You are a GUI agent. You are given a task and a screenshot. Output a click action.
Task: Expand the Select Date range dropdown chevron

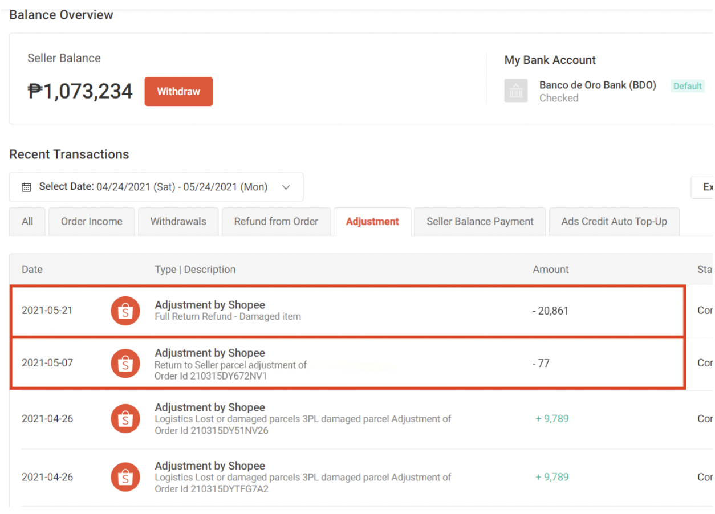point(286,187)
